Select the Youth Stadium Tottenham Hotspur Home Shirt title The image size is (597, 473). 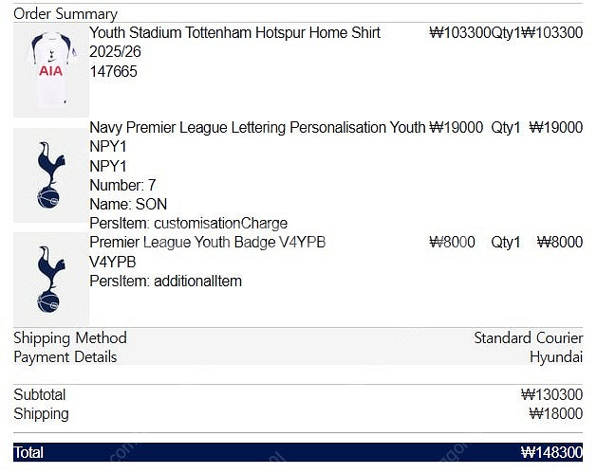point(234,42)
